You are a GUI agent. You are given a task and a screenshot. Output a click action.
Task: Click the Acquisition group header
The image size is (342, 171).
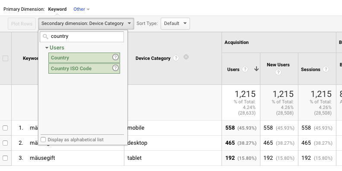pos(237,42)
